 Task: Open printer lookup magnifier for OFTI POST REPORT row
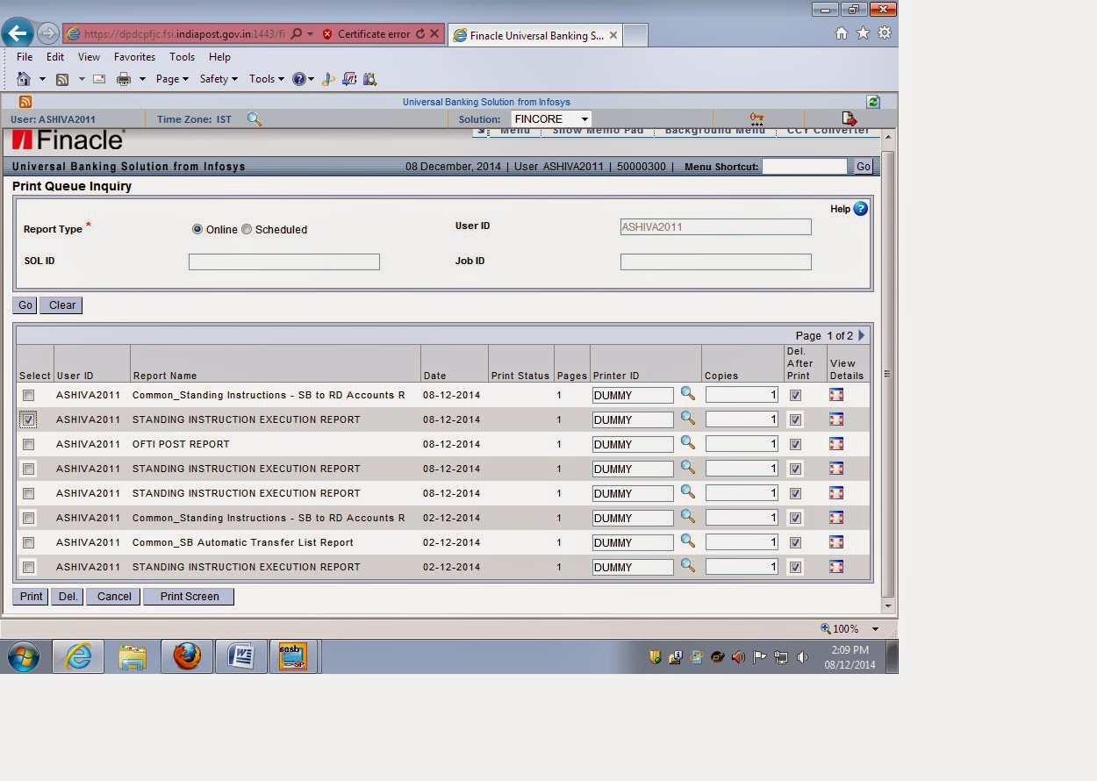tap(688, 444)
